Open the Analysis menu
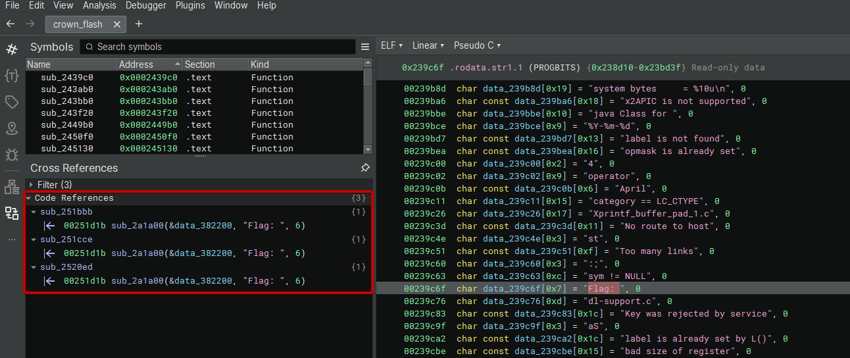 pos(99,5)
